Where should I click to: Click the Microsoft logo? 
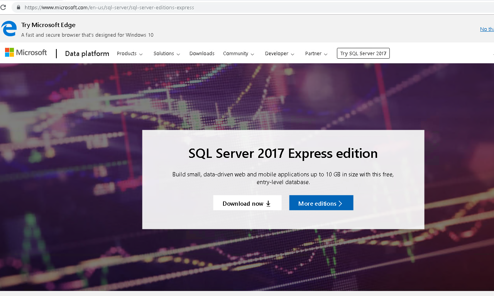point(26,52)
